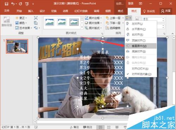Open the 颜色 (Color) dropdown

coord(21,23)
